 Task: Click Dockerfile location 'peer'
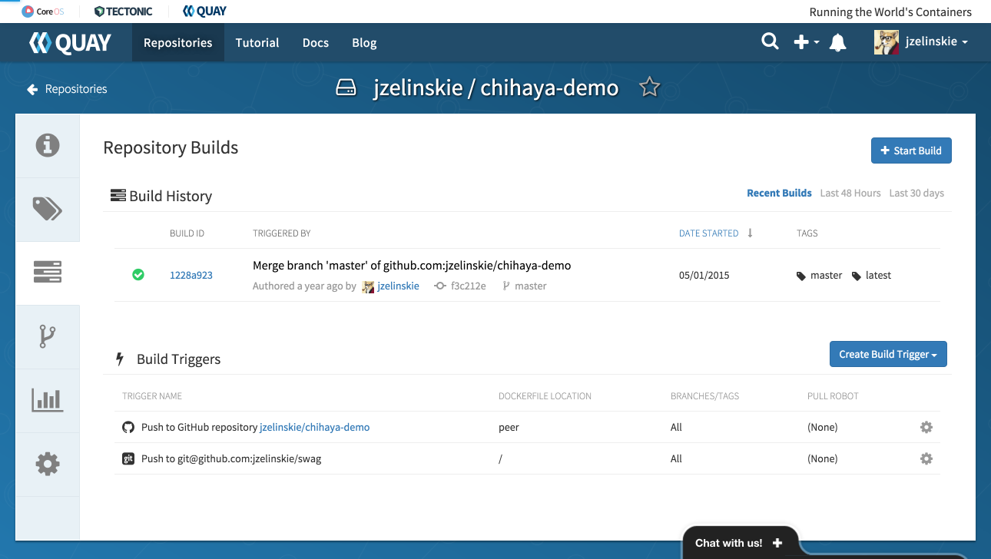pos(509,427)
